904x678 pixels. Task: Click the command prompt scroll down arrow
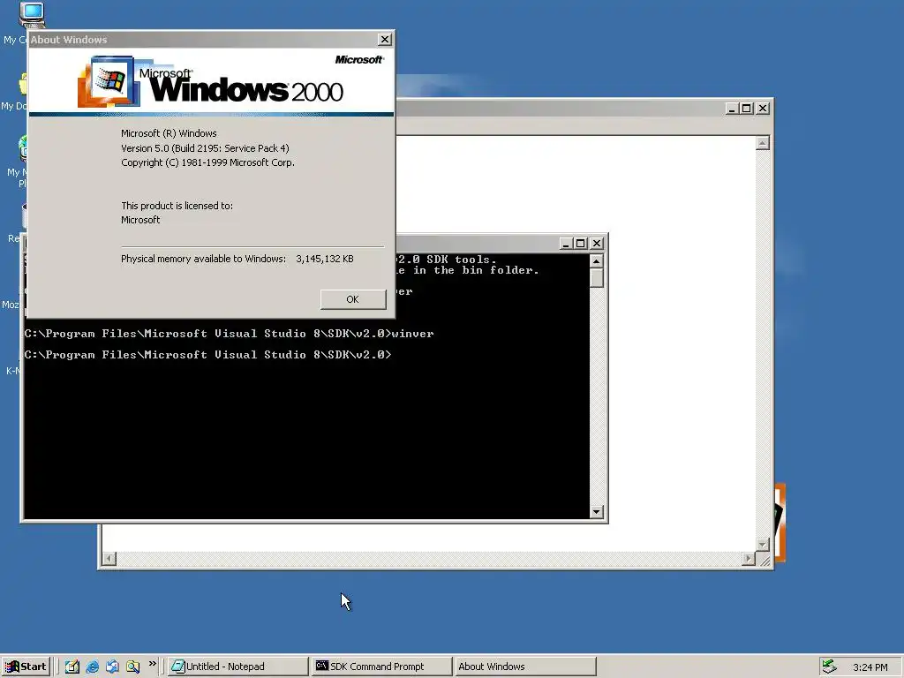coord(597,511)
